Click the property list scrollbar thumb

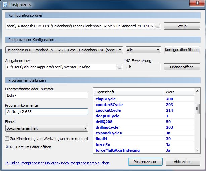(197, 109)
